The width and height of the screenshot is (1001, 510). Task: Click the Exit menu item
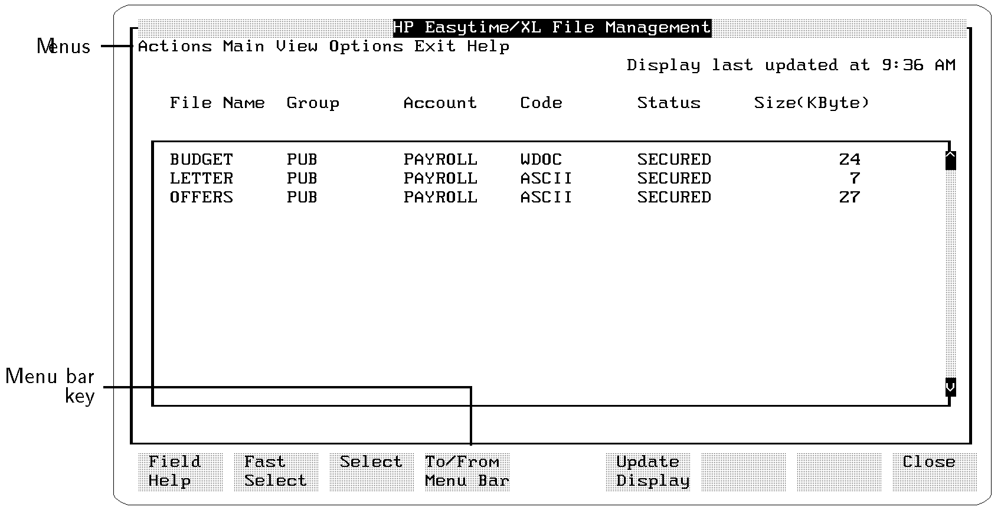tap(434, 47)
